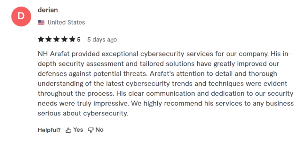Open the reviewer name "derian"
This screenshot has width=308, height=141.
48,10
